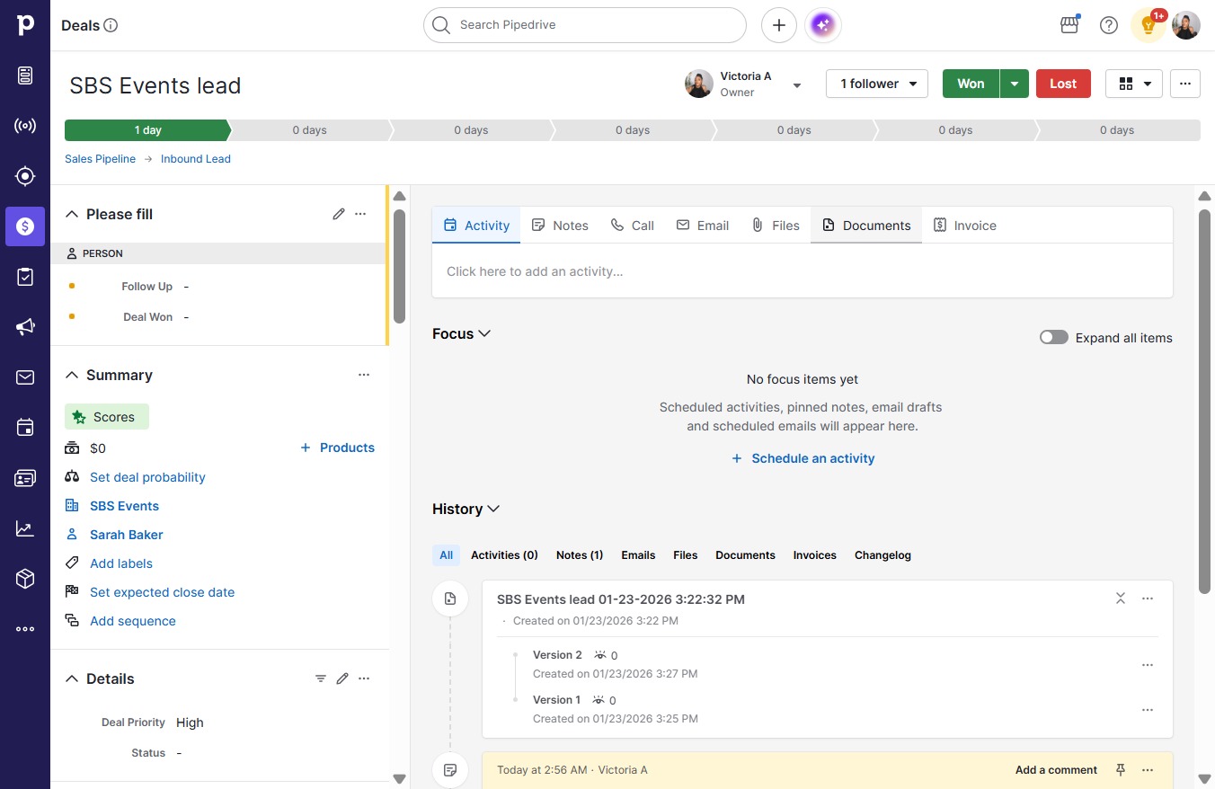Image resolution: width=1215 pixels, height=789 pixels.
Task: Filter history by Changelog
Action: [x=882, y=555]
